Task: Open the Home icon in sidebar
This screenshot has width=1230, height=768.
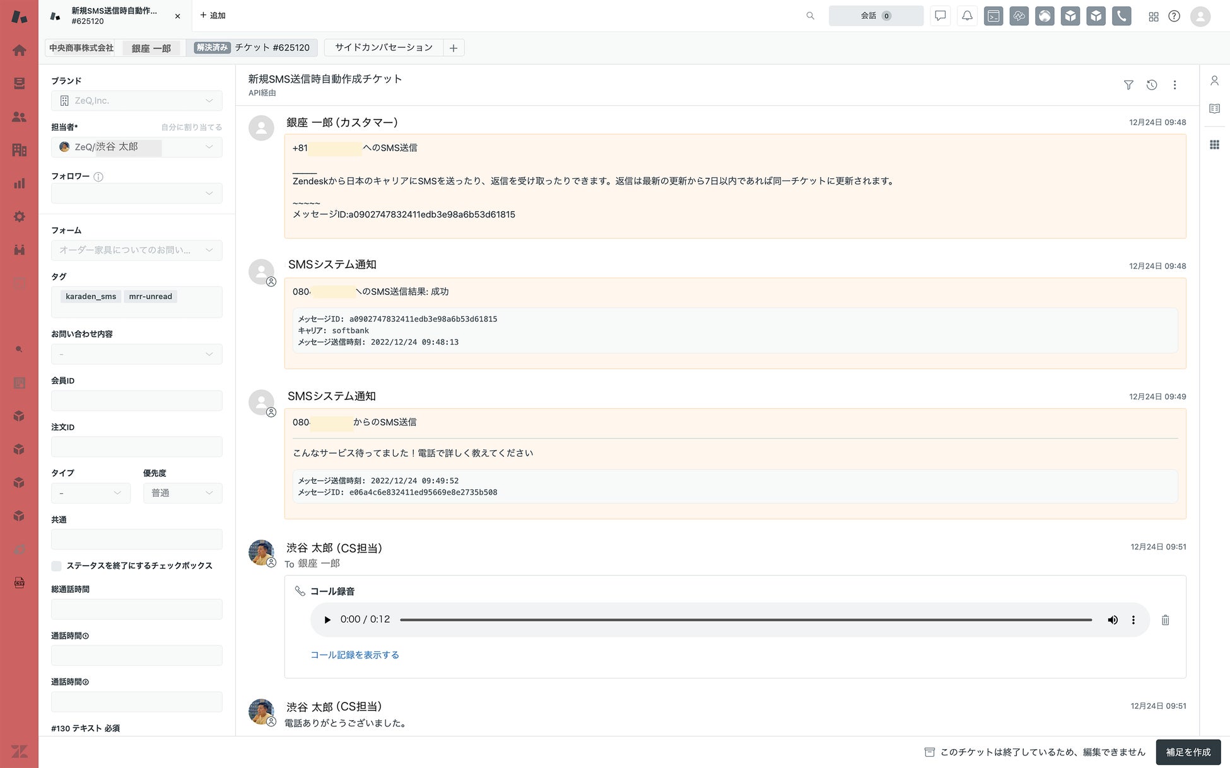Action: pyautogui.click(x=19, y=50)
